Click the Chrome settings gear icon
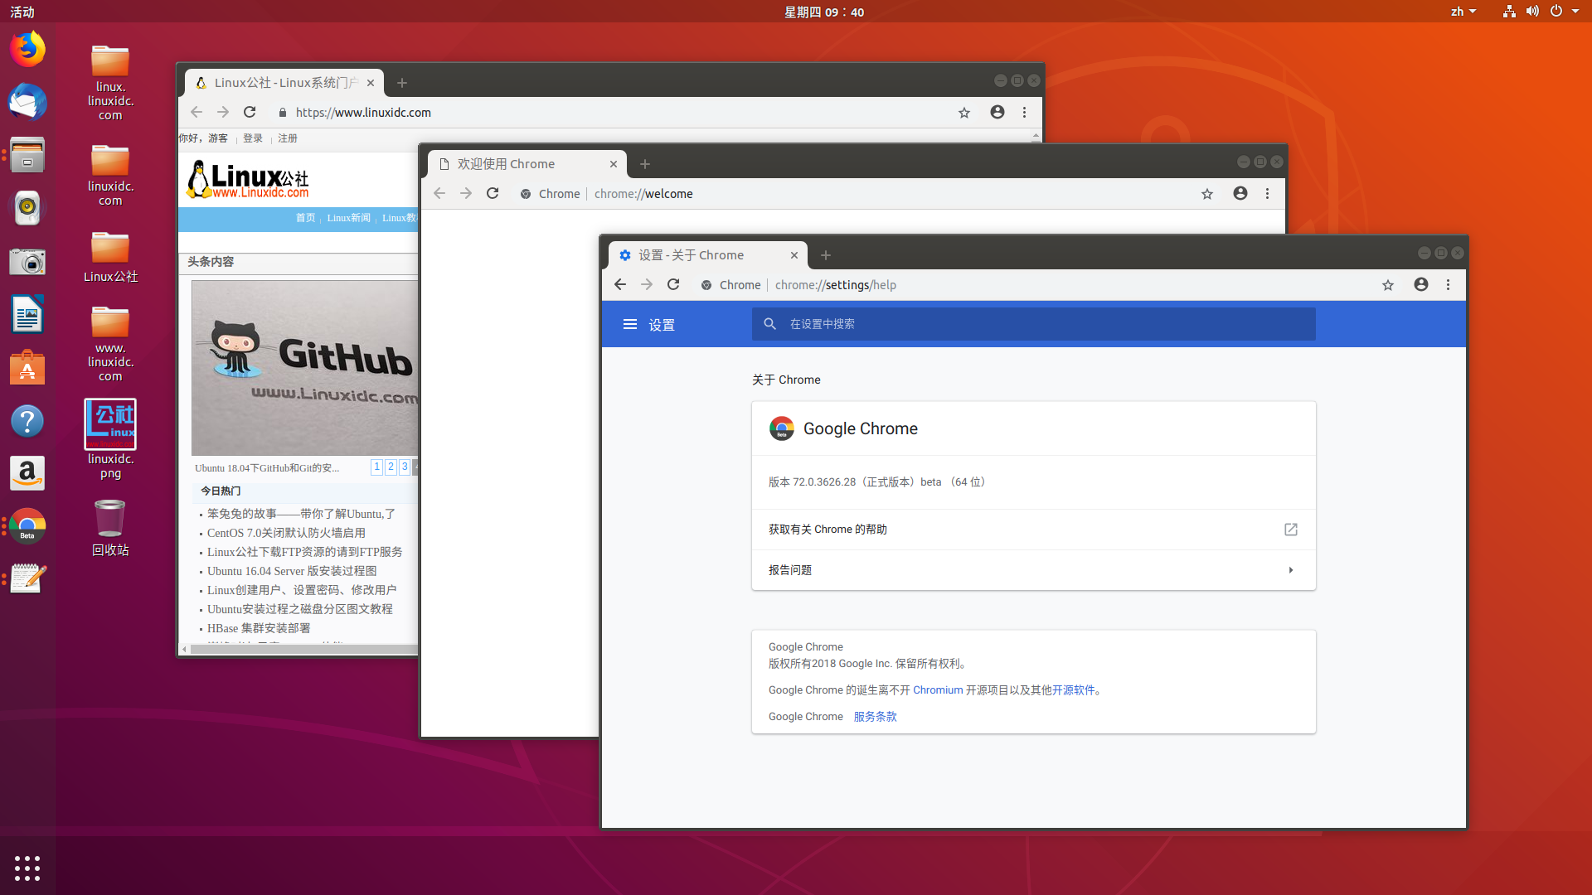Viewport: 1592px width, 895px height. (624, 254)
